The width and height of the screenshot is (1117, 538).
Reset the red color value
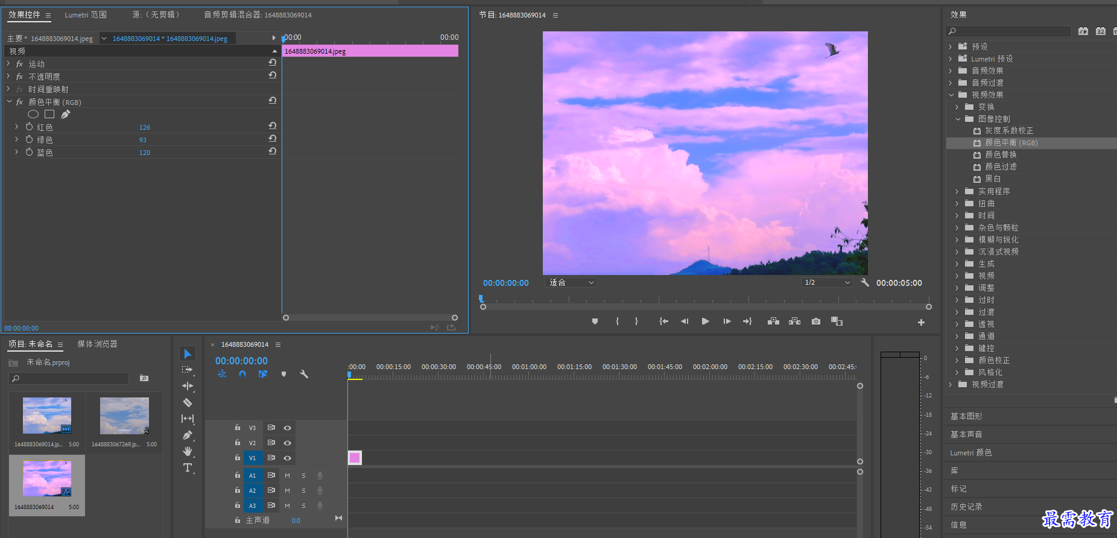point(273,126)
